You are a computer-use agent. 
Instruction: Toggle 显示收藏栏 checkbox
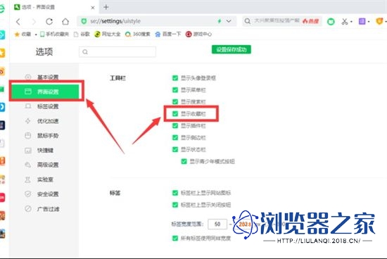click(175, 113)
